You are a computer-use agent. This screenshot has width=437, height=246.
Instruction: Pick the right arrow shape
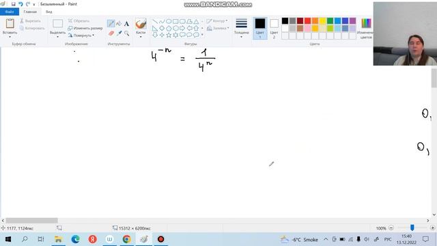182,28
